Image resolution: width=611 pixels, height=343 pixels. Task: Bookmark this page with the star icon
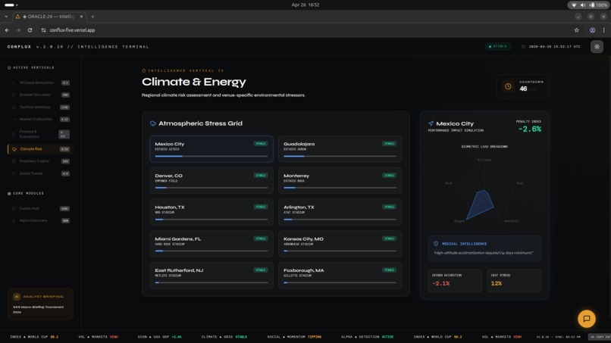pos(576,30)
